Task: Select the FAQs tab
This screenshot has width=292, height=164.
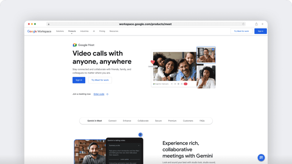Action: 202,121
